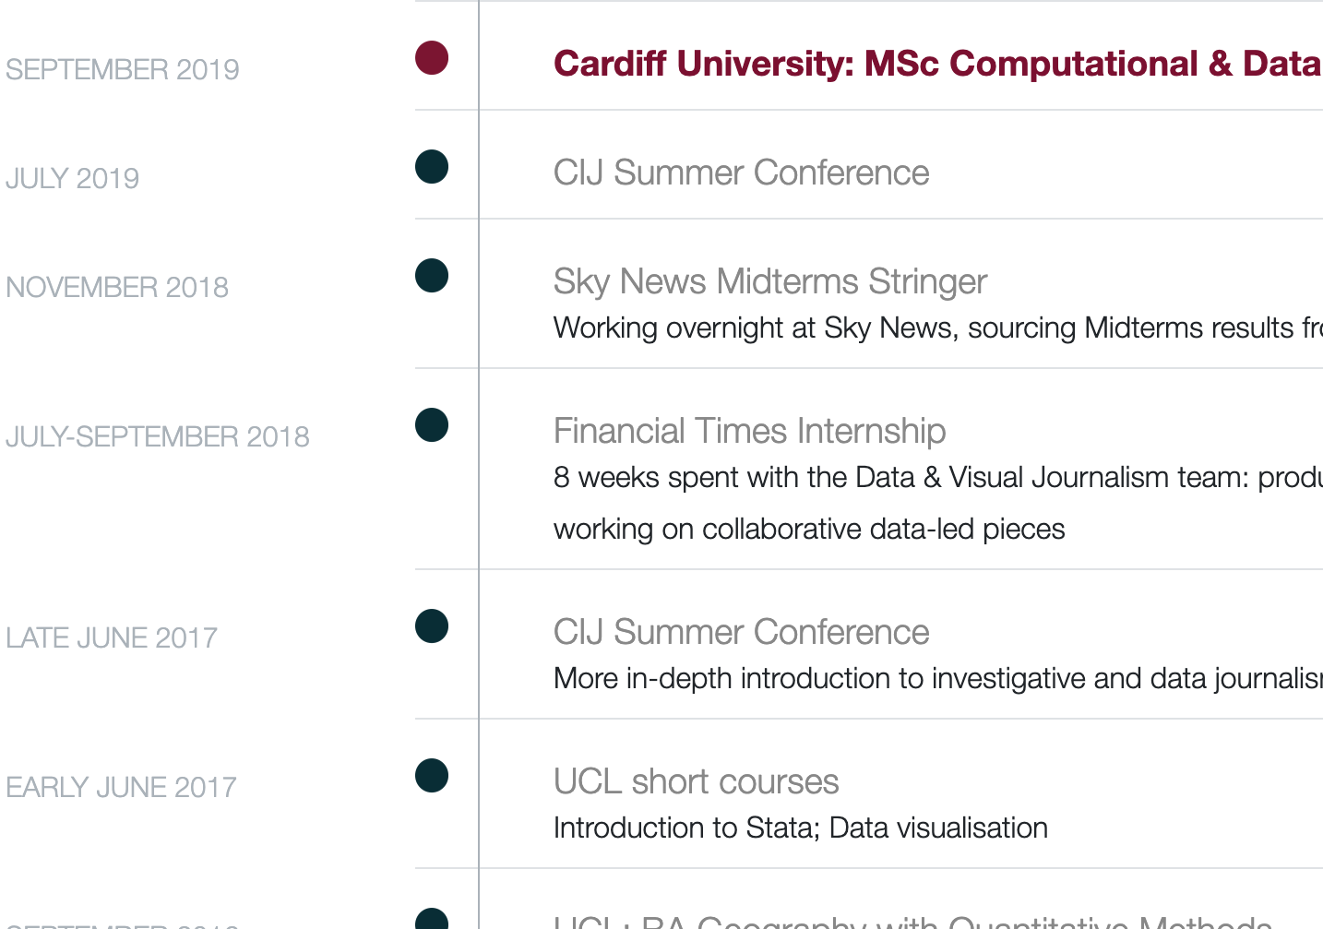Viewport: 1323px width, 929px height.
Task: Open the UCL short courses entry
Action: click(696, 781)
